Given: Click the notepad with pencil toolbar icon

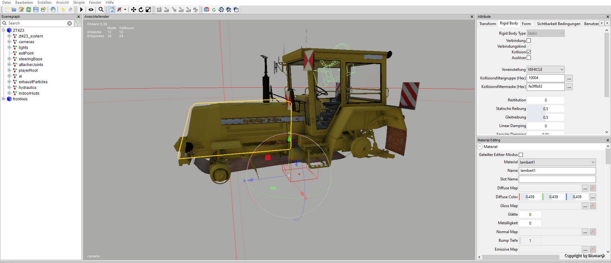Looking at the screenshot, I should click(x=21, y=10).
